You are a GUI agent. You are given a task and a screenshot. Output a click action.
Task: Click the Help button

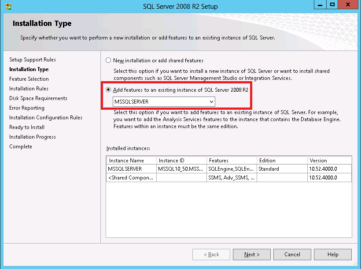pos(333,255)
